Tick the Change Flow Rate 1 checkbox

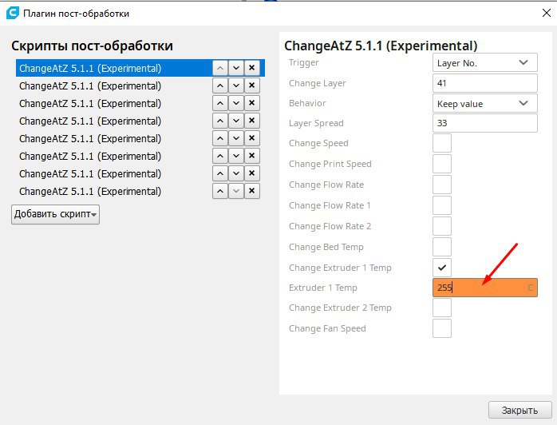point(442,205)
